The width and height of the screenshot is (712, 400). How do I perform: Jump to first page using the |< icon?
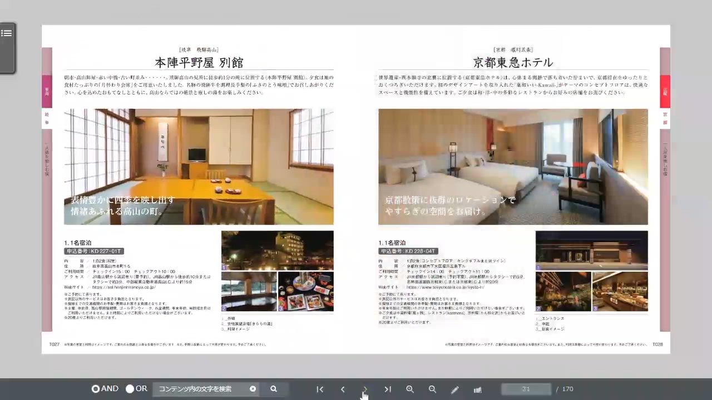click(x=320, y=389)
